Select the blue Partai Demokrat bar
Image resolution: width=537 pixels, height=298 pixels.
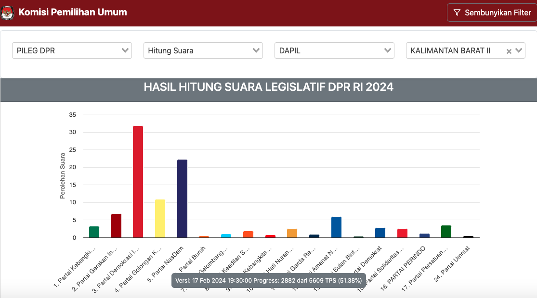380,233
